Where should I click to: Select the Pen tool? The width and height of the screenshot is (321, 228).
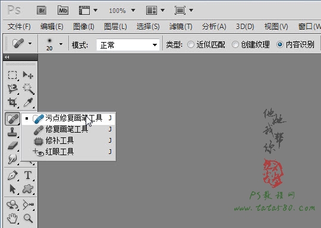pyautogui.click(x=12, y=175)
